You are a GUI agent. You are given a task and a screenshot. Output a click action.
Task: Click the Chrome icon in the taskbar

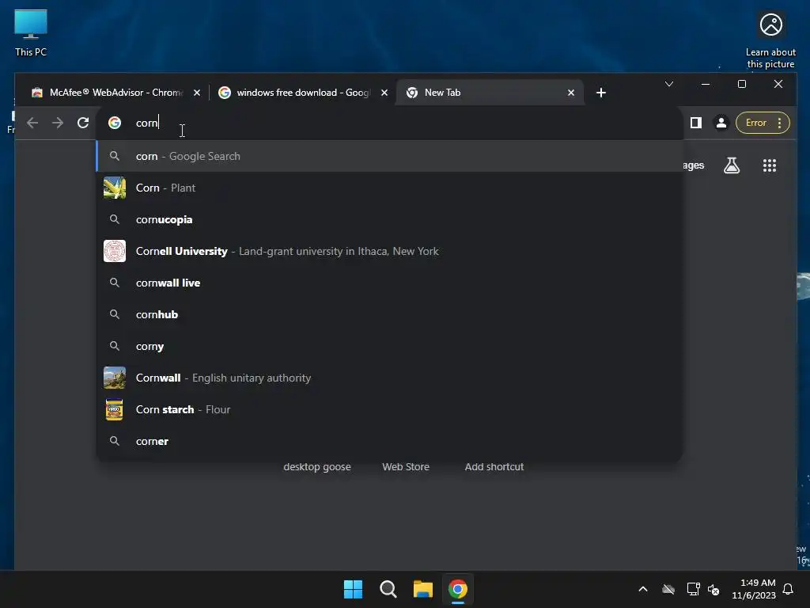458,589
